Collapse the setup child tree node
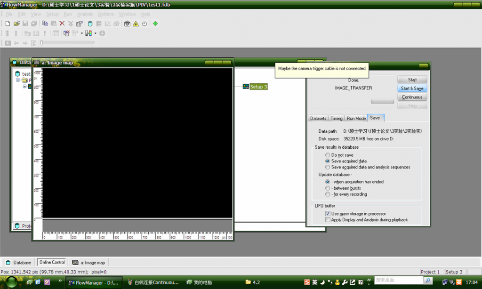This screenshot has width=482, height=289. pyautogui.click(x=24, y=87)
